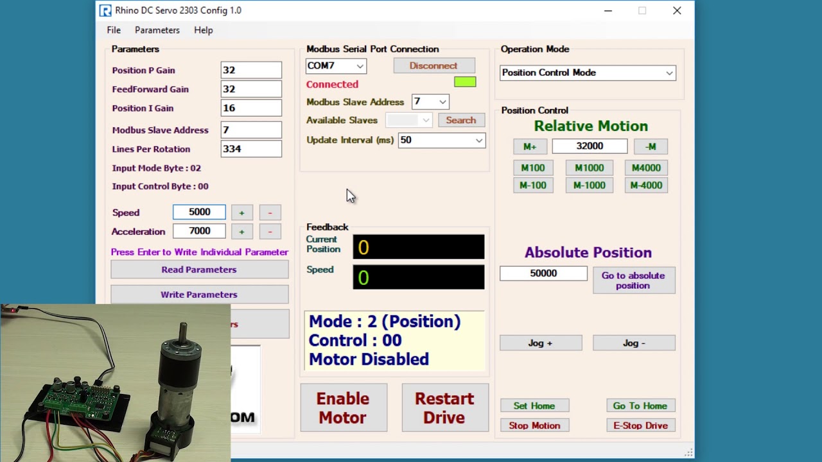The image size is (822, 462).
Task: Increase Acceleration with the plus button
Action: [x=241, y=232]
